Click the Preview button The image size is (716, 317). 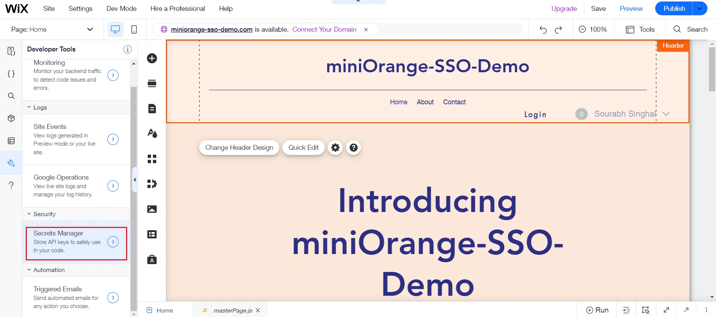(x=631, y=9)
